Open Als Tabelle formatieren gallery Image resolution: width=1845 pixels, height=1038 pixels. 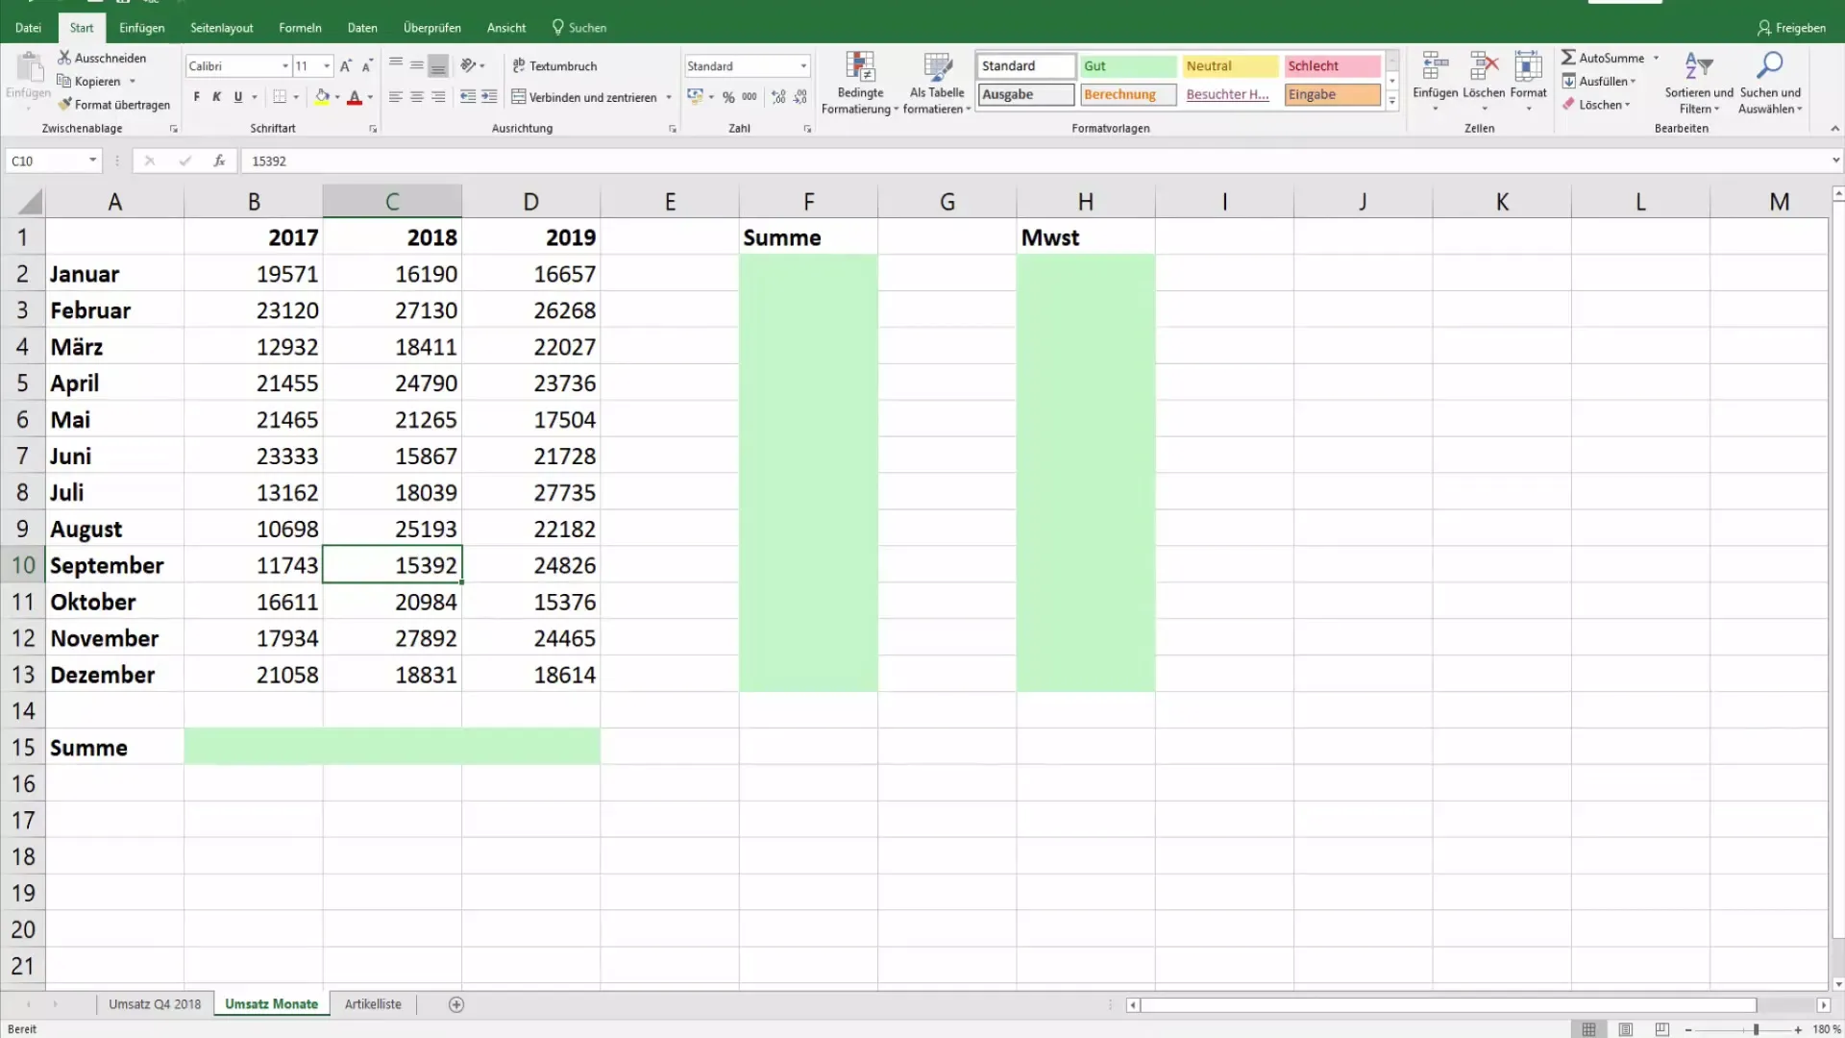(937, 84)
